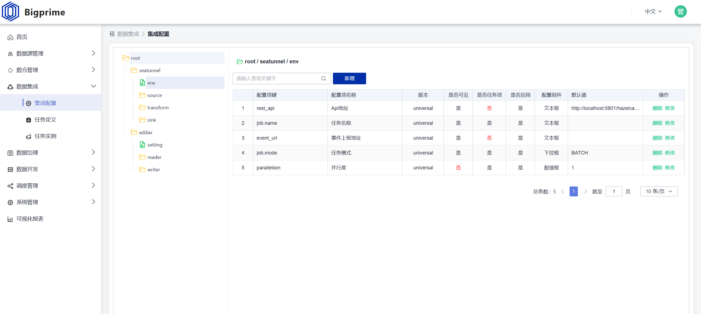Focus the keyword search input field
The height and width of the screenshot is (314, 701).
(x=282, y=78)
